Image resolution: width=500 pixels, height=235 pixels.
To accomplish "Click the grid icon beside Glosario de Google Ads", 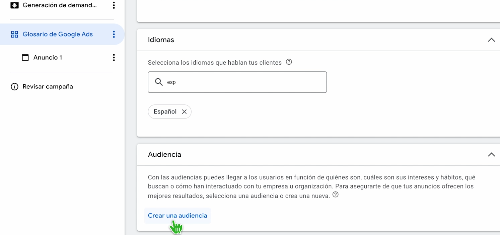I will click(x=14, y=34).
